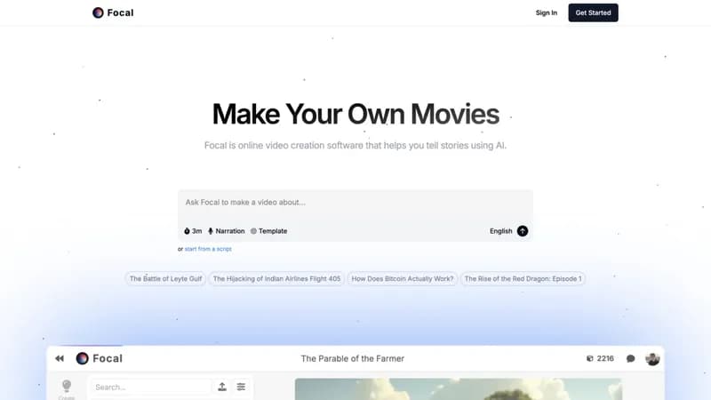Click 'The Parable of the Farmer' title

pyautogui.click(x=352, y=358)
